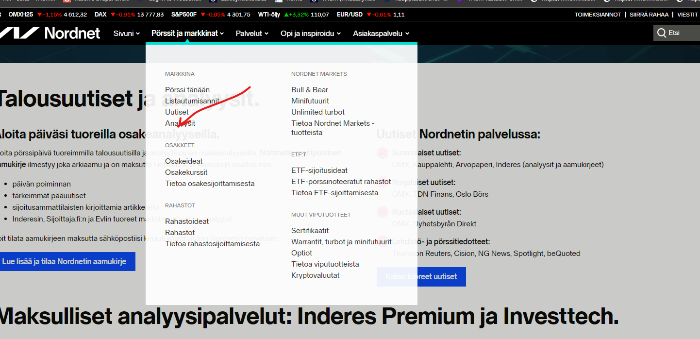Click the WTI-öljy ticker
This screenshot has height=339, width=700.
(x=293, y=15)
